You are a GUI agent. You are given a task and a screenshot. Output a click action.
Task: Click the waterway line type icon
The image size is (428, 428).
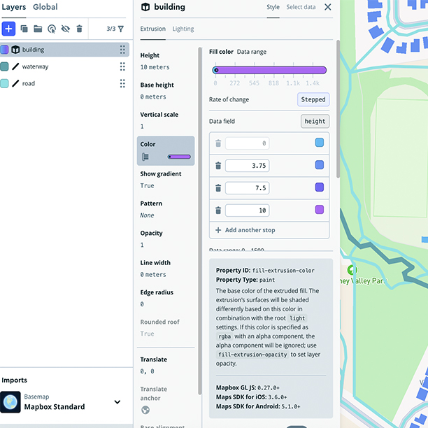pyautogui.click(x=15, y=66)
